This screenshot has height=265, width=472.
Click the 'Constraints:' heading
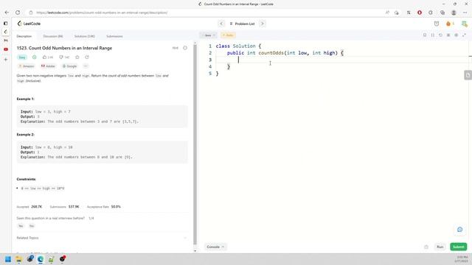click(27, 179)
